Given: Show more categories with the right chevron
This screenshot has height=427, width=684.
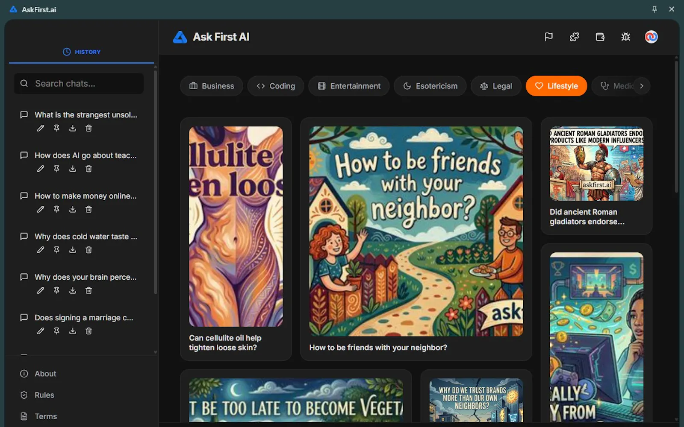Looking at the screenshot, I should pyautogui.click(x=641, y=86).
